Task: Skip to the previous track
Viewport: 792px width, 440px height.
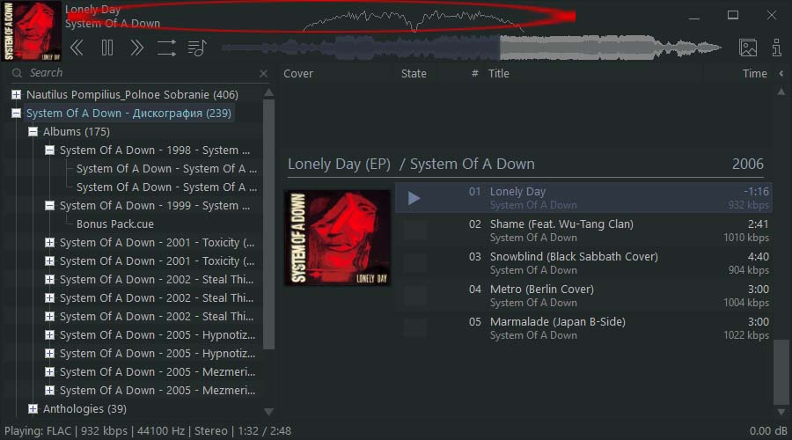Action: 77,48
